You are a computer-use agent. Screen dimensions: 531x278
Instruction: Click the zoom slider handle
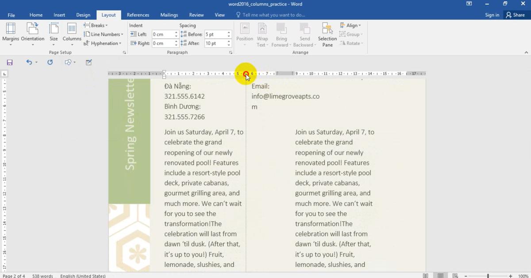click(x=488, y=276)
